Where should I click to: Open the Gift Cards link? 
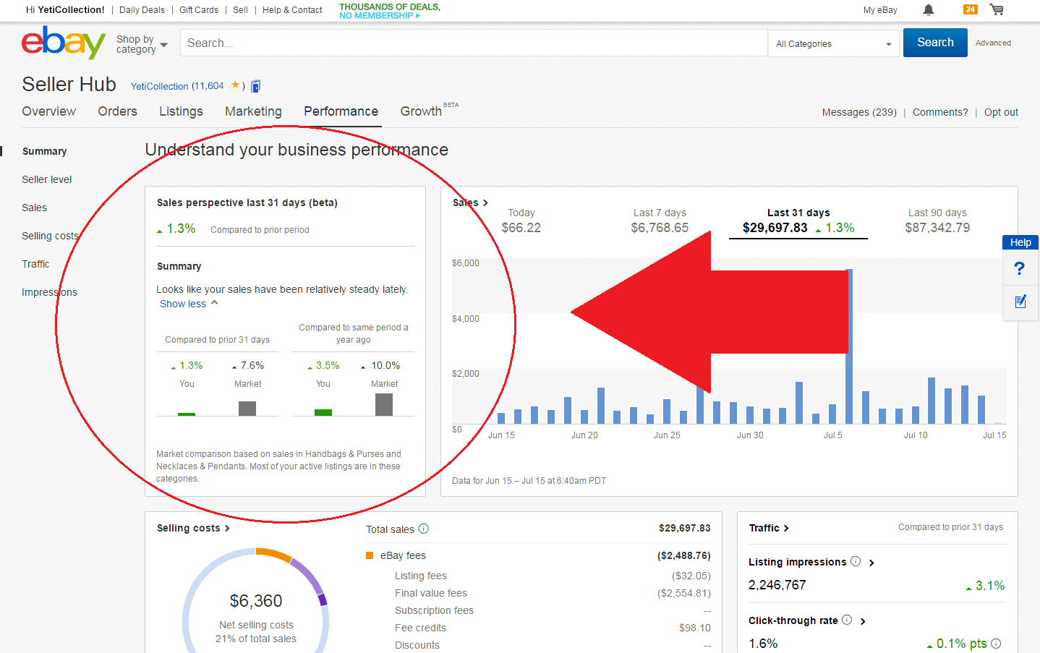[x=199, y=10]
